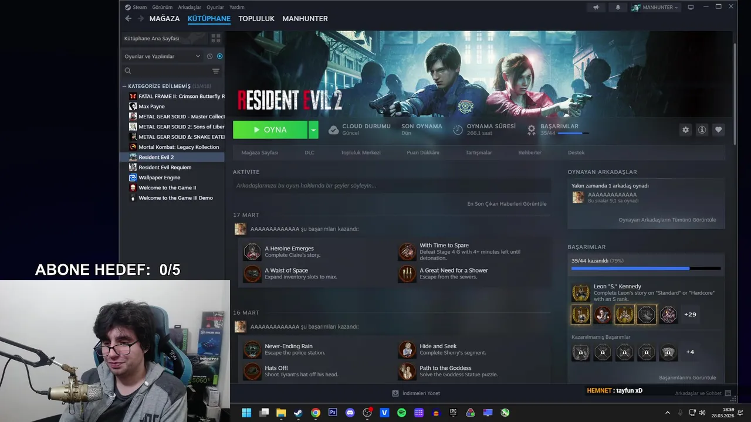Open the Big Picture mode monitor icon
This screenshot has height=422, width=751.
691,7
